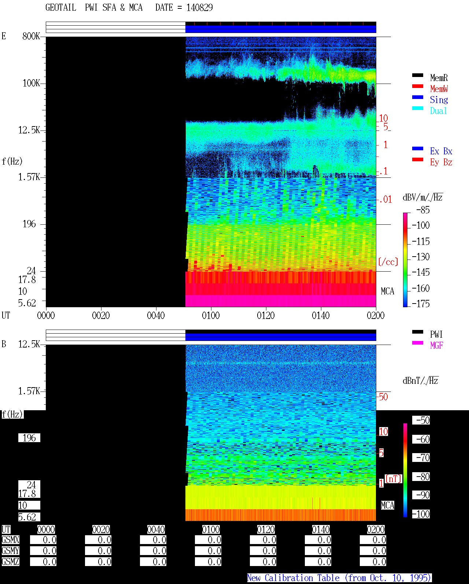Click the 'dBnT/√Hz' unit label
The width and height of the screenshot is (469, 584).
click(x=421, y=381)
